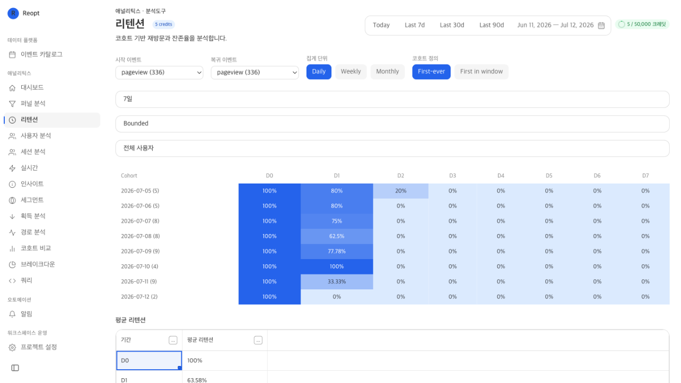681x383 pixels.
Task: Open the 7일 retention period selector
Action: click(392, 99)
